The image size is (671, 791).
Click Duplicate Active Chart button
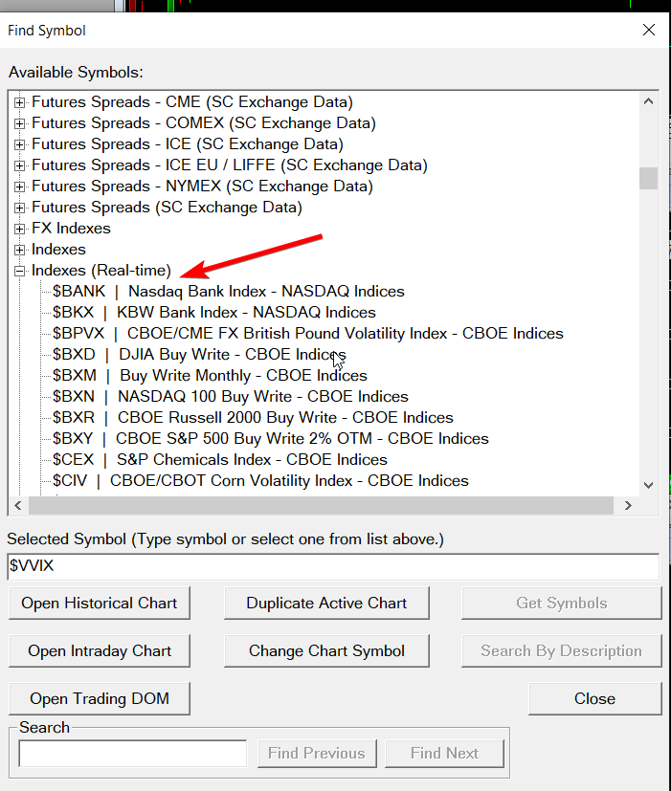pos(326,603)
